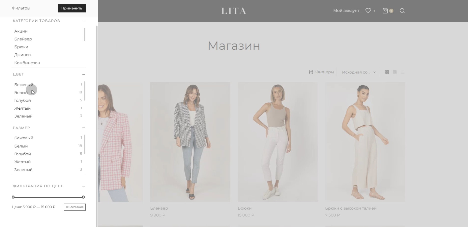Open the wishlist heart icon
Viewport: 468px width, 227px height.
tap(368, 11)
